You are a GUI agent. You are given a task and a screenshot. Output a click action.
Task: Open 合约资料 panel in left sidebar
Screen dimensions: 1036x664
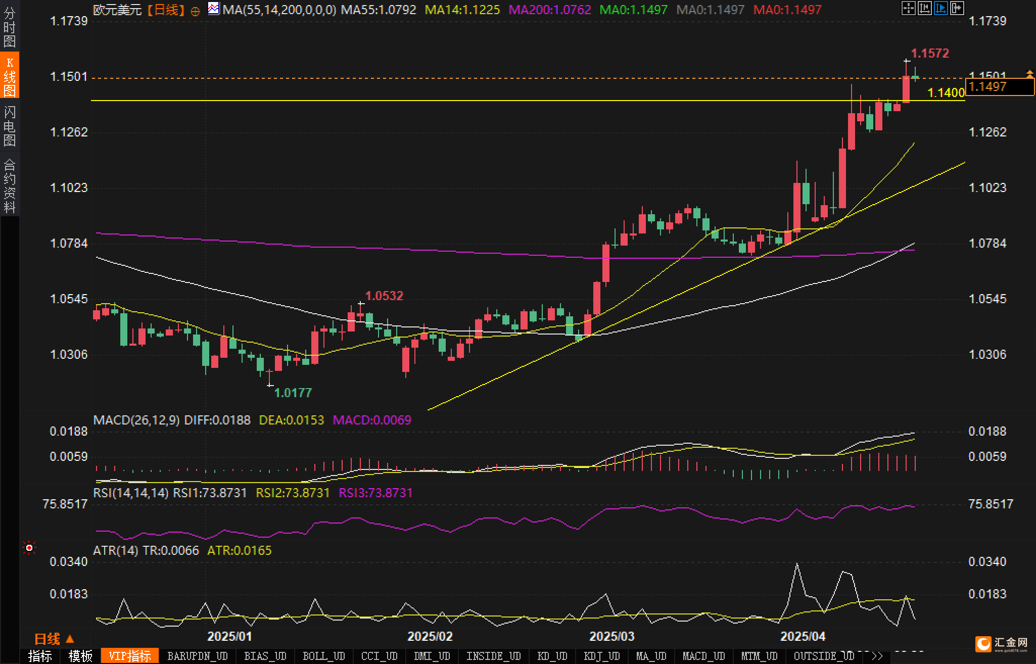click(x=9, y=185)
